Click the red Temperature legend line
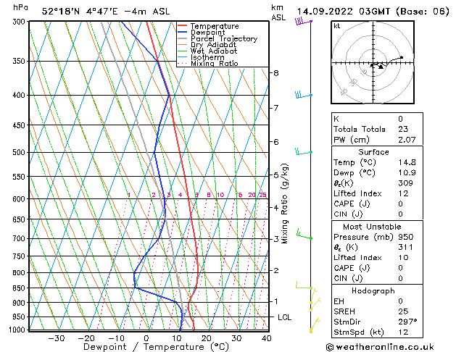456x352 pixels. [182, 26]
